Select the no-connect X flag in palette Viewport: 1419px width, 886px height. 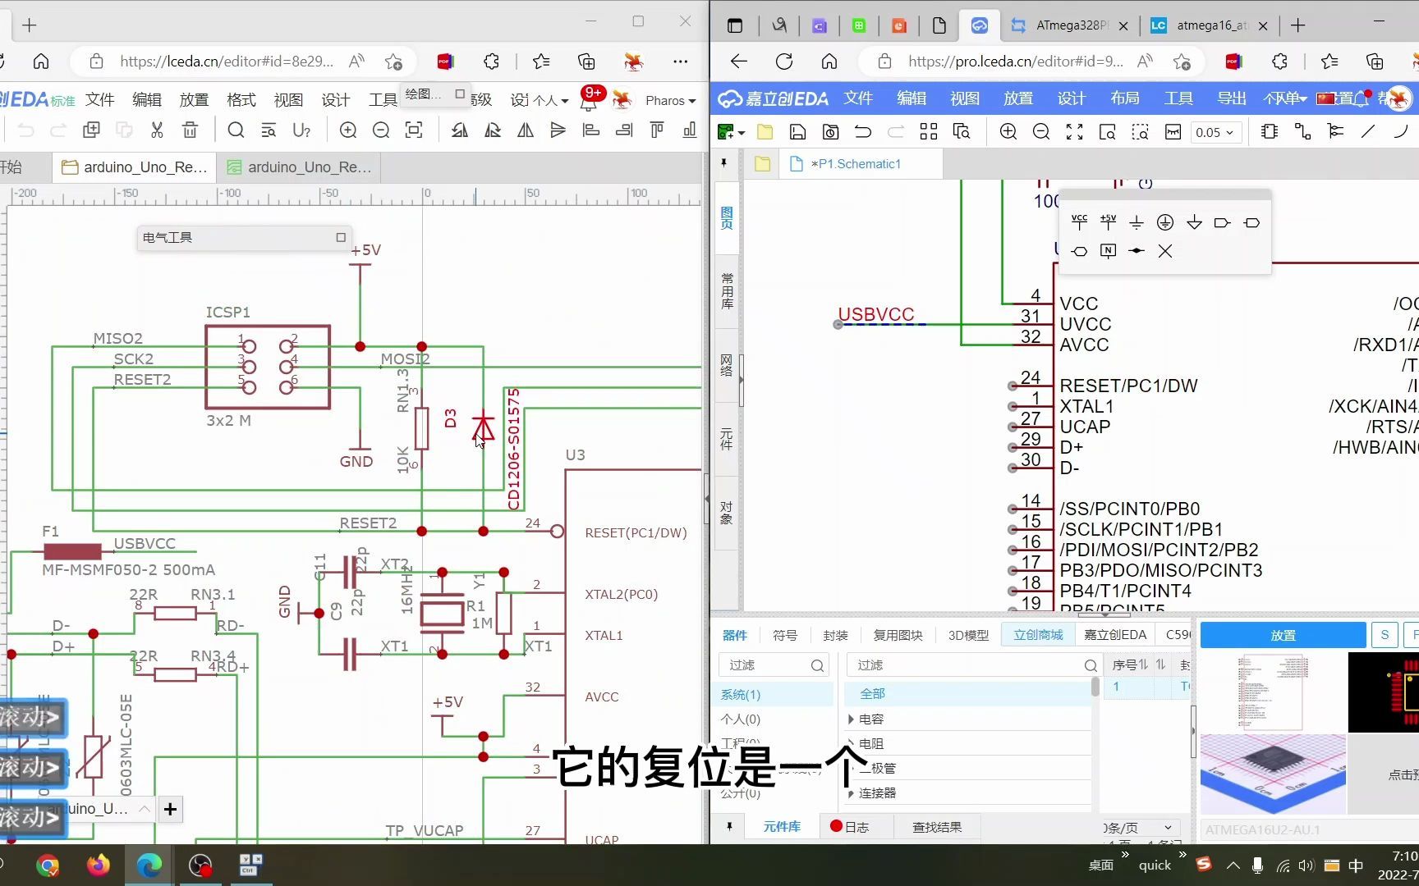[x=1165, y=251]
